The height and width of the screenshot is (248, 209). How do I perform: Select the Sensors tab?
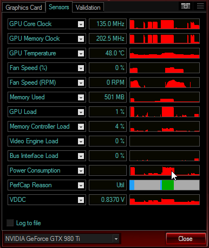tap(59, 7)
